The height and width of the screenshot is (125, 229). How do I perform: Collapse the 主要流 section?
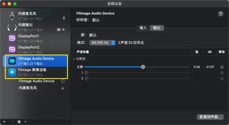[74, 59]
